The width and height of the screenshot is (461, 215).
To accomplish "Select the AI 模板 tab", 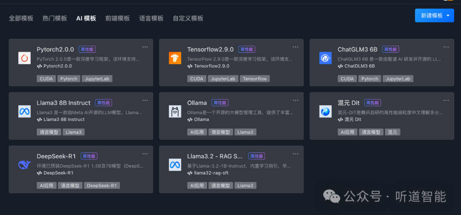I will (x=86, y=18).
